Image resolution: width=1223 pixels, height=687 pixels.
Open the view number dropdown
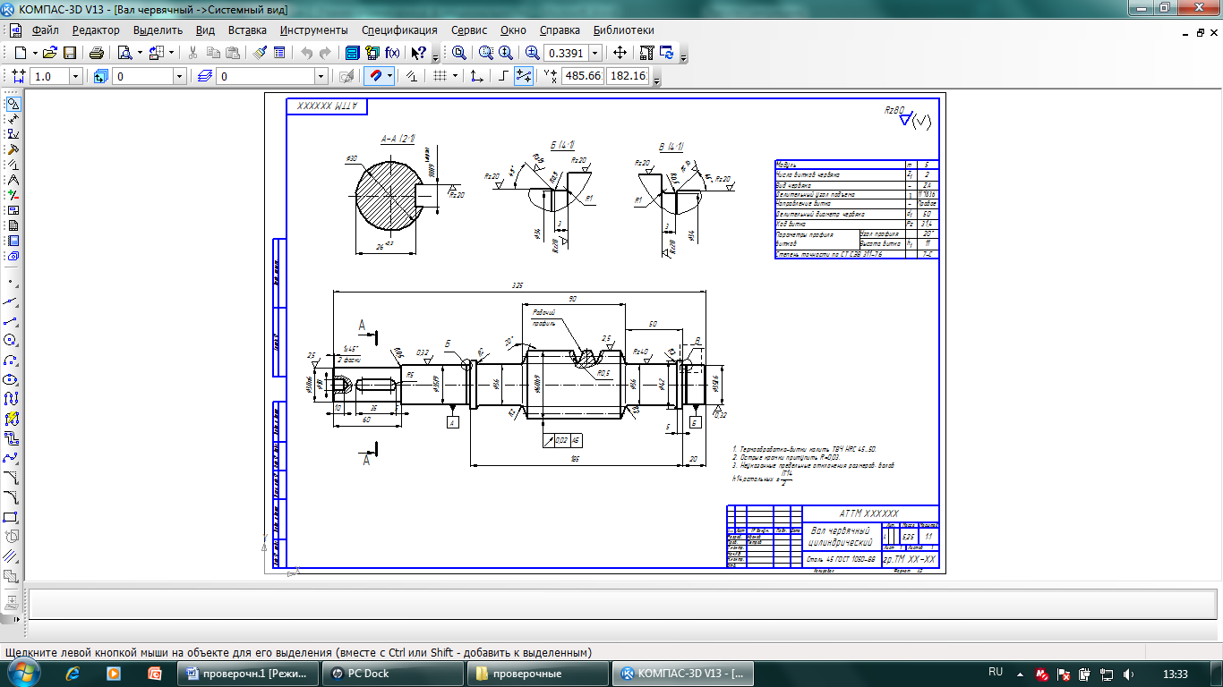click(x=179, y=76)
